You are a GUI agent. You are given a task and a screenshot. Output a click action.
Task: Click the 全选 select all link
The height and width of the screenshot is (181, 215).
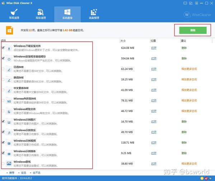(23, 173)
